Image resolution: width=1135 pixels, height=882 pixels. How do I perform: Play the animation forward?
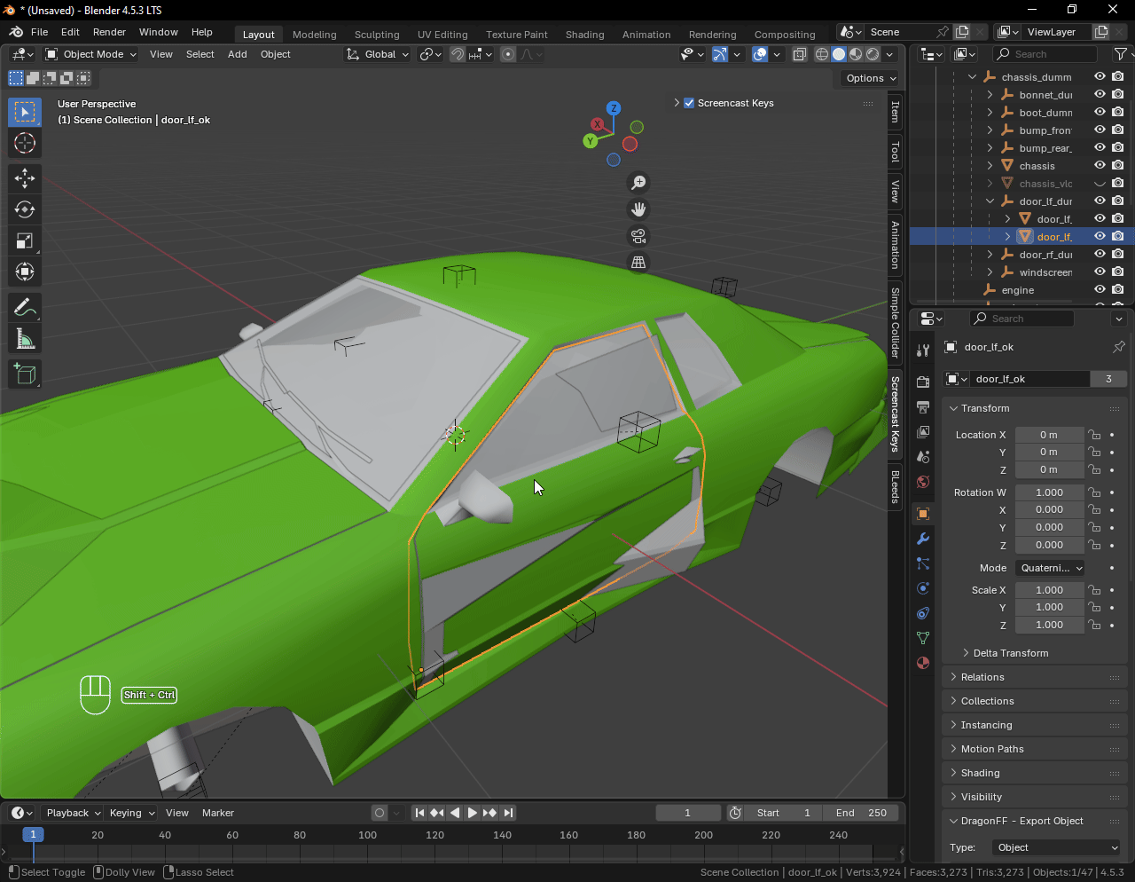click(472, 813)
